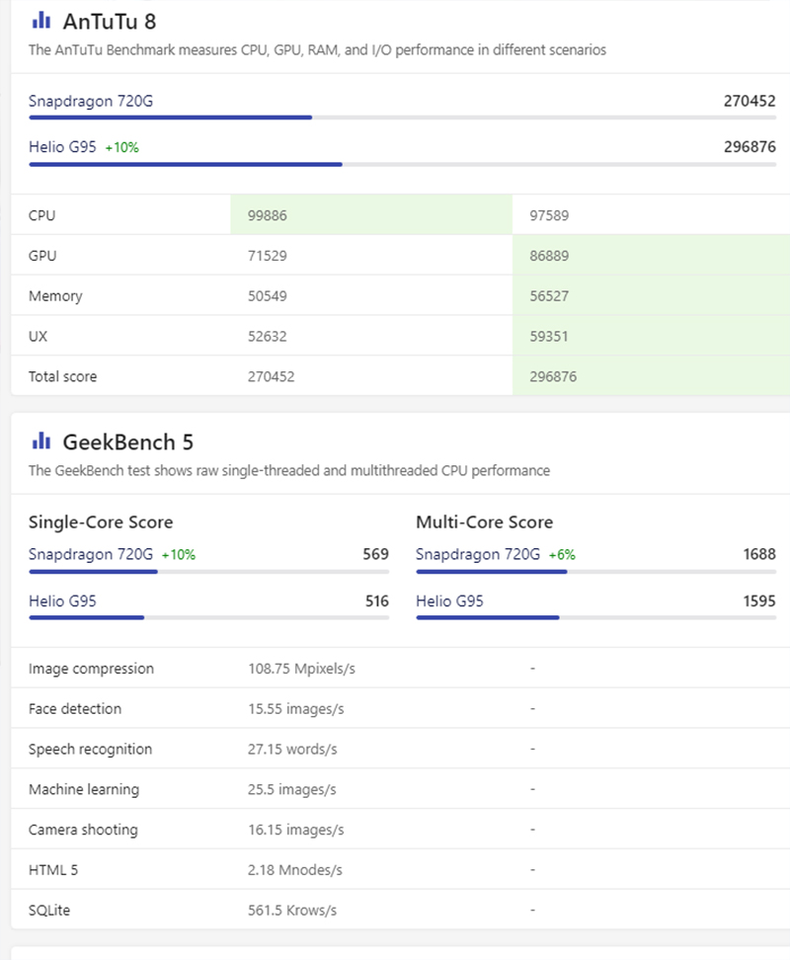The image size is (790, 960).
Task: Click the Machine learning row label
Action: pyautogui.click(x=84, y=790)
